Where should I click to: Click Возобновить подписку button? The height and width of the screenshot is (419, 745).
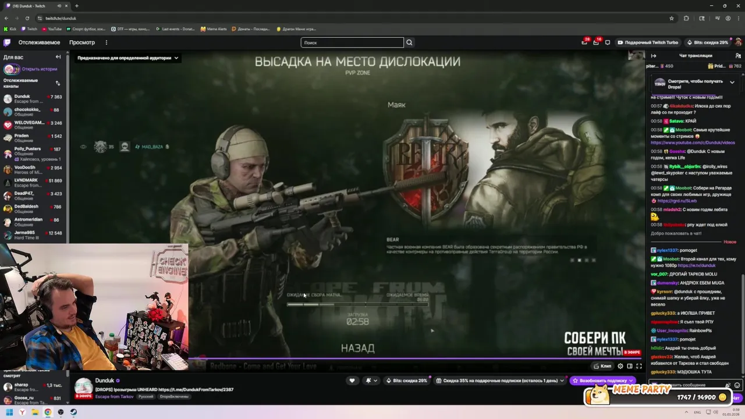point(602,381)
